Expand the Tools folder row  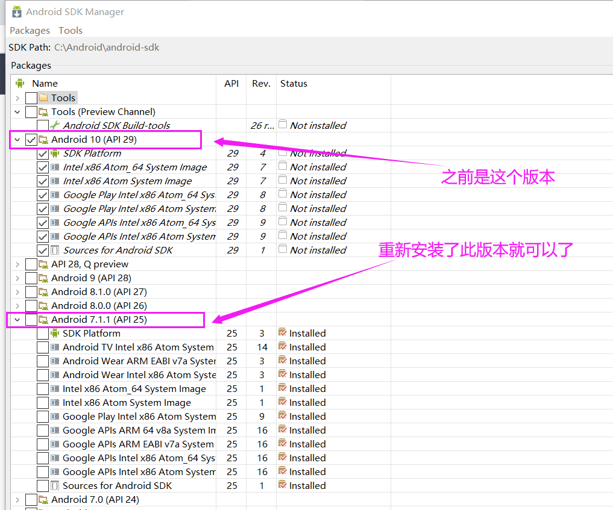(x=17, y=98)
